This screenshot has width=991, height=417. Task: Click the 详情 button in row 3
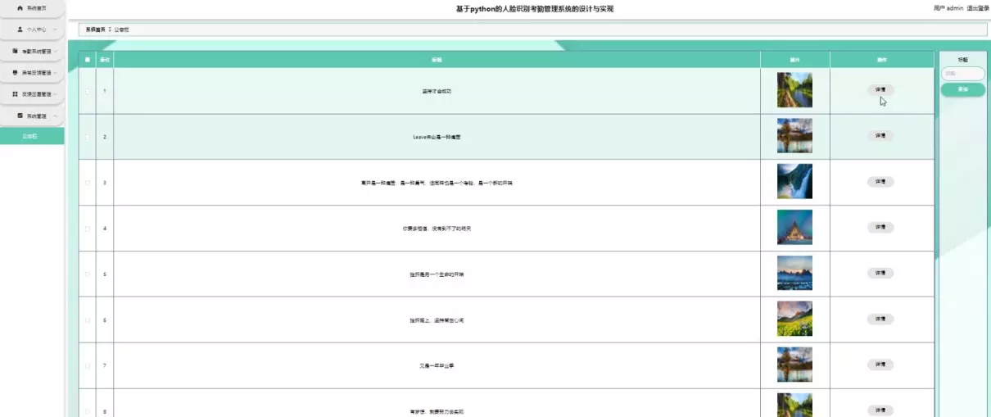(x=880, y=182)
